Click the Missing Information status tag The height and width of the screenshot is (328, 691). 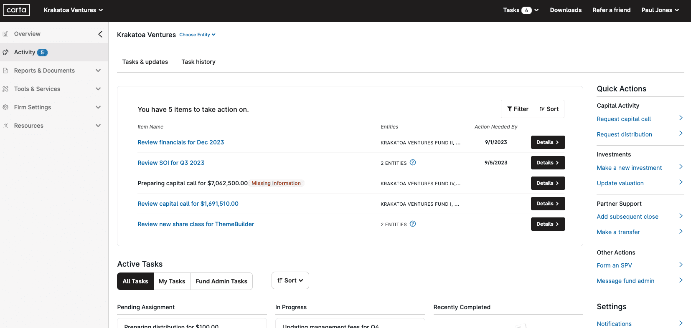tap(276, 183)
